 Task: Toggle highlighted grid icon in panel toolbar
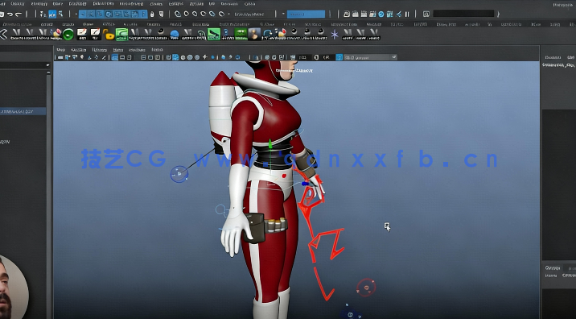click(114, 57)
